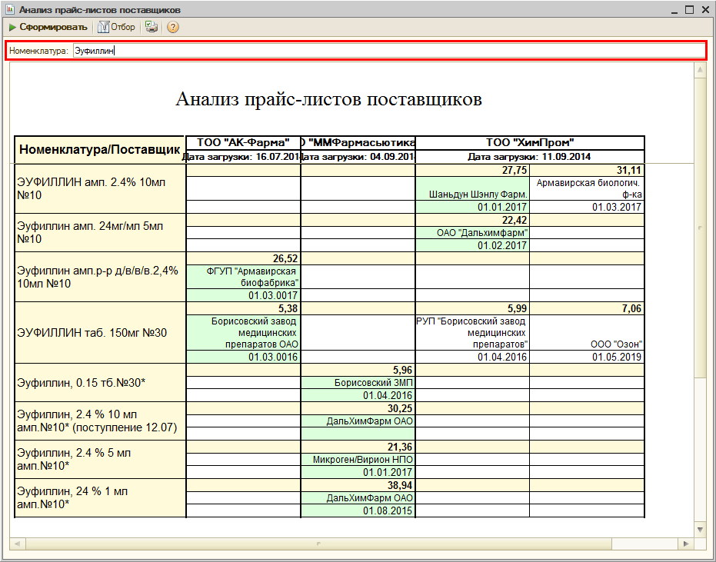716x562 pixels.
Task: Click the report window title bar icon
Action: coord(9,10)
